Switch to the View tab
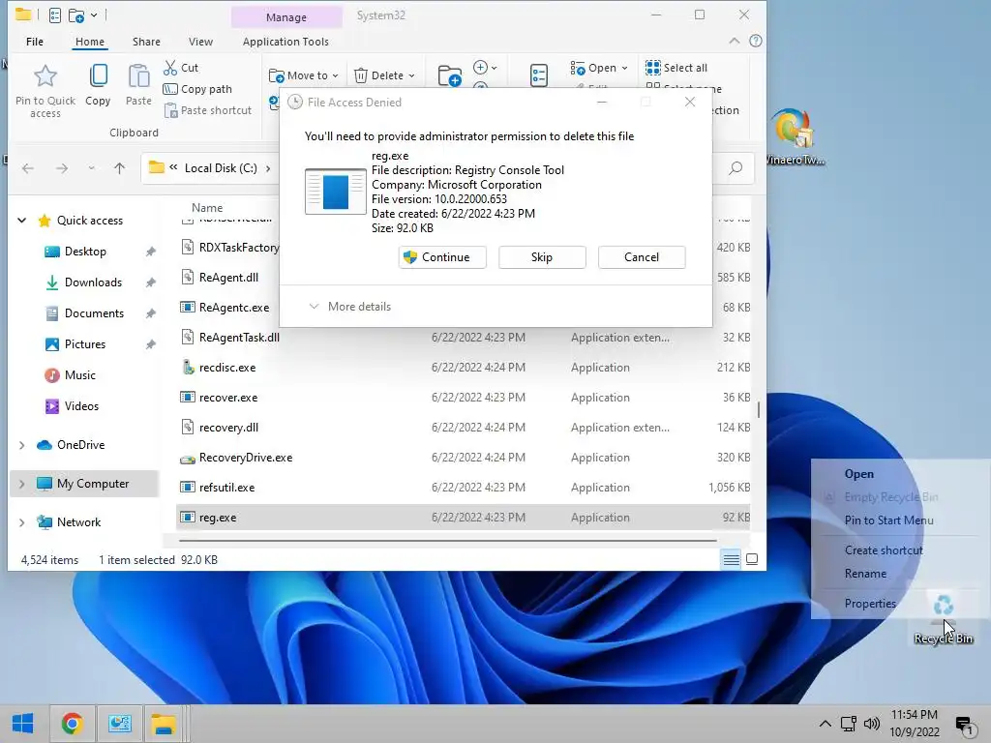 point(200,42)
